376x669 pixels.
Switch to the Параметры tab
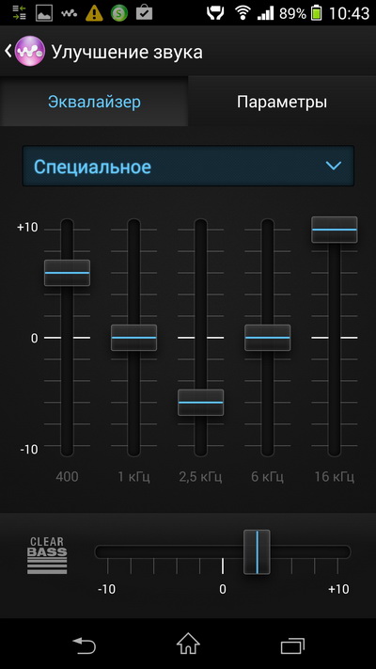coord(282,102)
